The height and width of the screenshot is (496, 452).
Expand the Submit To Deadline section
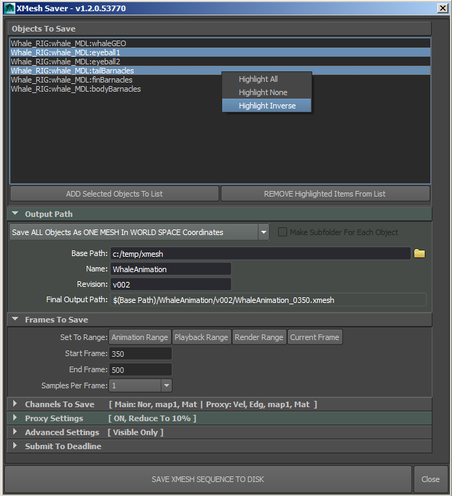[x=15, y=446]
